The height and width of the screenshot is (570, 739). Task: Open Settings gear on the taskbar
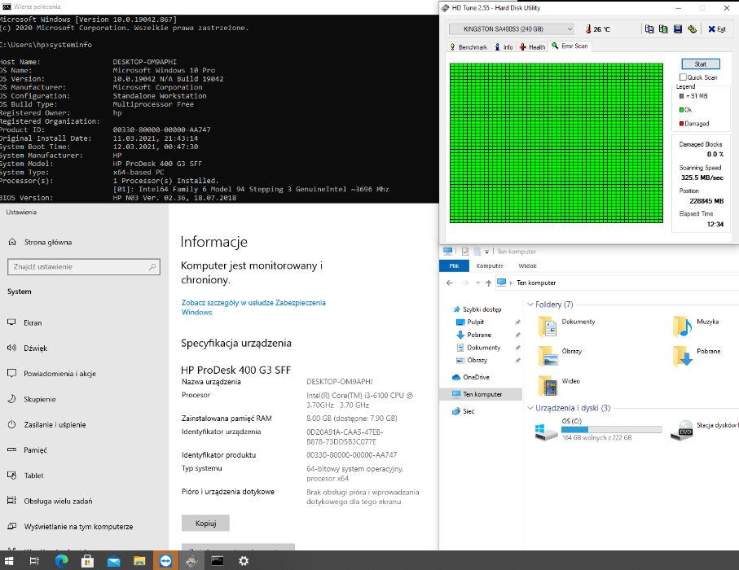click(243, 560)
